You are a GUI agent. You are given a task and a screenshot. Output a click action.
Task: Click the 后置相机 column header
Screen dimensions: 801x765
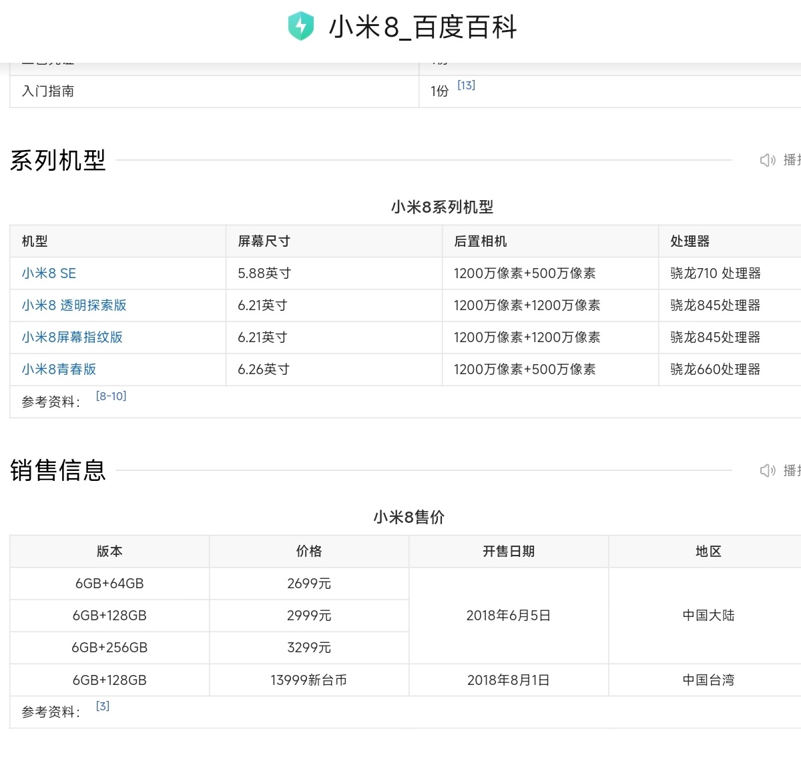tap(480, 241)
